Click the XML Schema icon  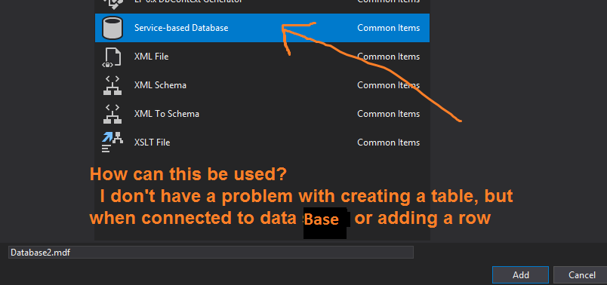(112, 85)
